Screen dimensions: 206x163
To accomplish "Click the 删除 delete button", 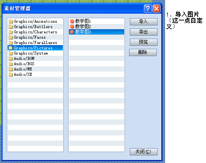I will (x=143, y=52).
